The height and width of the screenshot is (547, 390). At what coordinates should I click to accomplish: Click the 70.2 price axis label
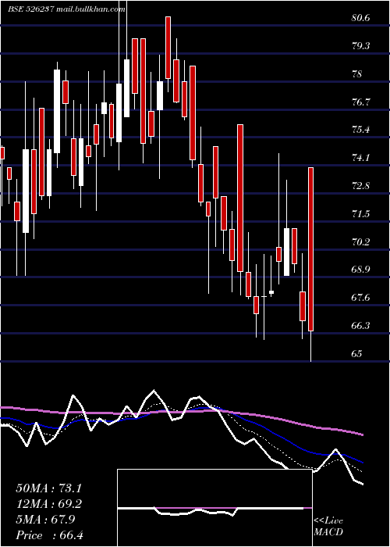(360, 241)
